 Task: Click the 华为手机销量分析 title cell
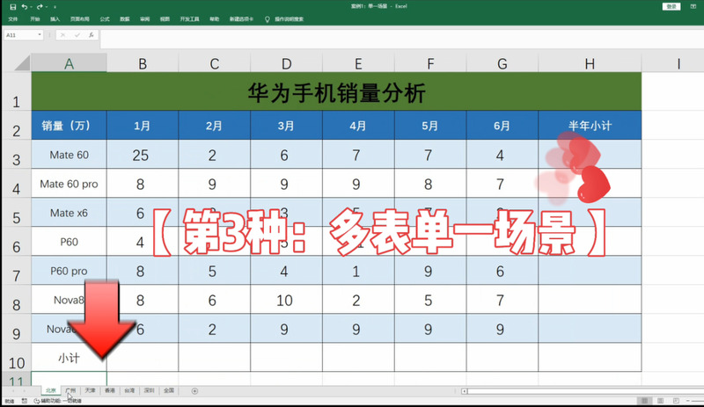[336, 91]
